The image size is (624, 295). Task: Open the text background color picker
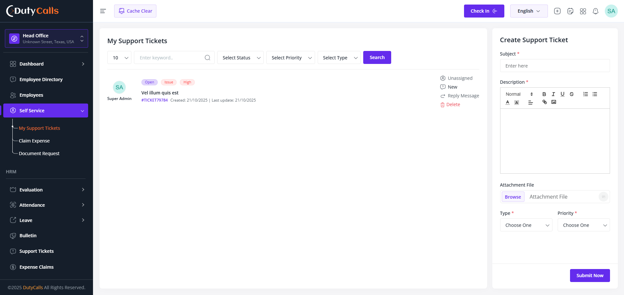pyautogui.click(x=516, y=102)
